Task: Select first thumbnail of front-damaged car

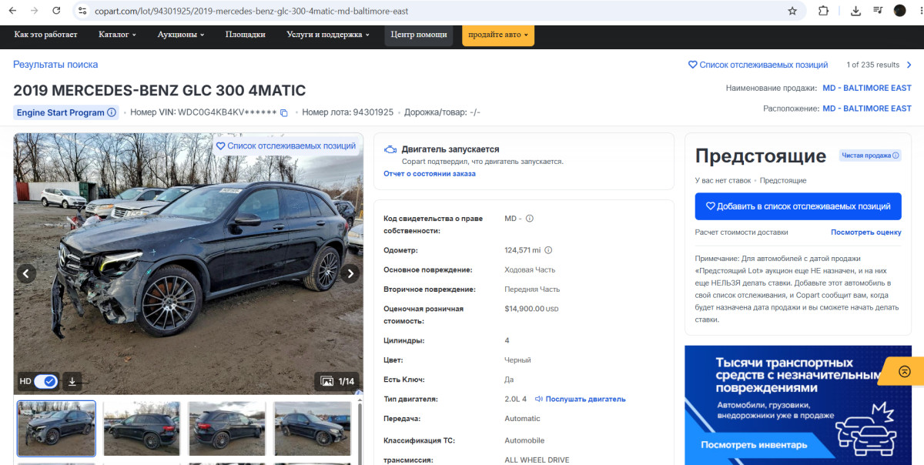Action: point(57,428)
